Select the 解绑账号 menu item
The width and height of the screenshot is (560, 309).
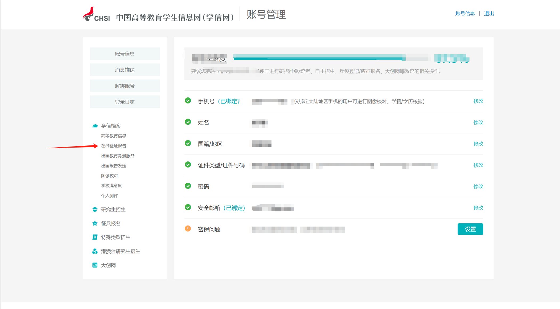tap(125, 86)
